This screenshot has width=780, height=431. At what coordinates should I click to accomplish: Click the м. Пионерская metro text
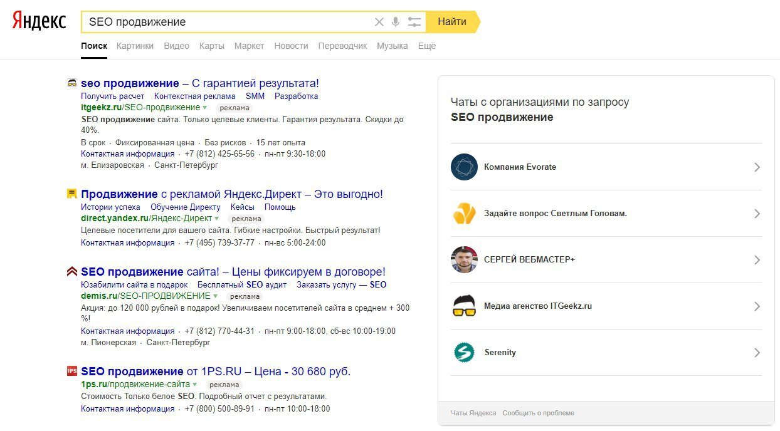click(x=108, y=343)
